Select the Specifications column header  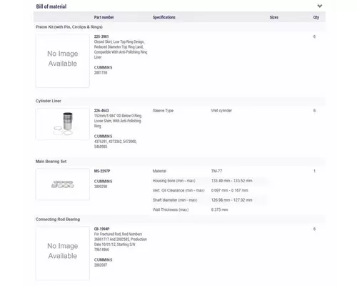coord(164,17)
